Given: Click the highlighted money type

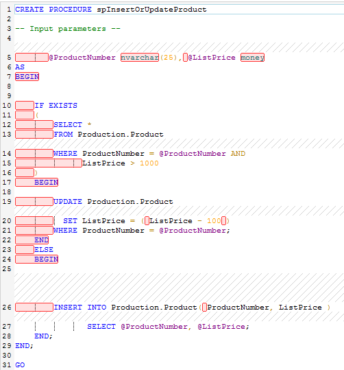Looking at the screenshot, I should 252,58.
